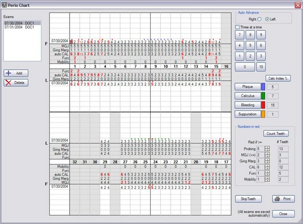Click the keypad button 2
The width and height of the screenshot is (303, 224).
(250, 56)
